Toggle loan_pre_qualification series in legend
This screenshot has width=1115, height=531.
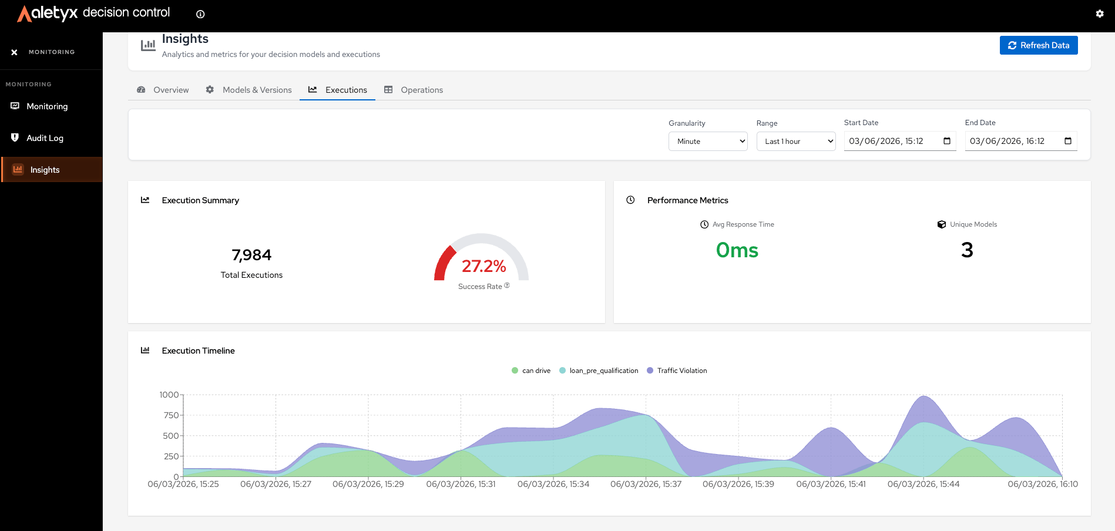click(599, 371)
